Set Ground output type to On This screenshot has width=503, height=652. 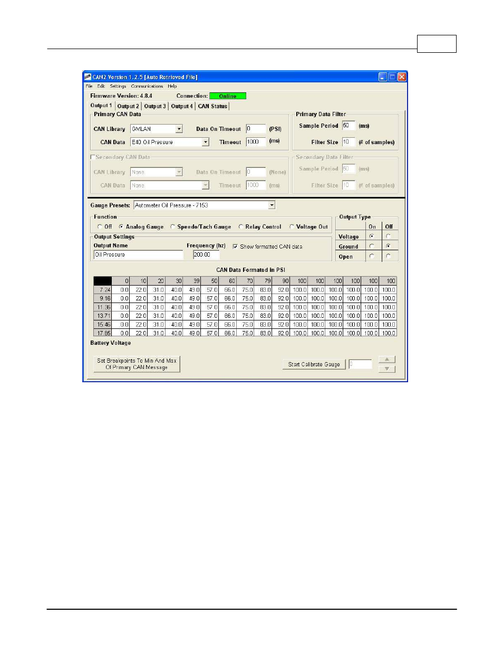[x=372, y=246]
